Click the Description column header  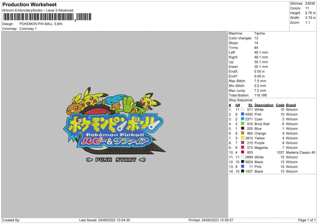tap(264, 105)
